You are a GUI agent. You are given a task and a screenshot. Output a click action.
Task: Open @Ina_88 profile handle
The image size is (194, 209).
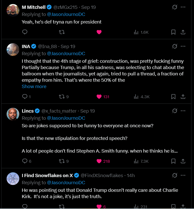tap(48, 46)
